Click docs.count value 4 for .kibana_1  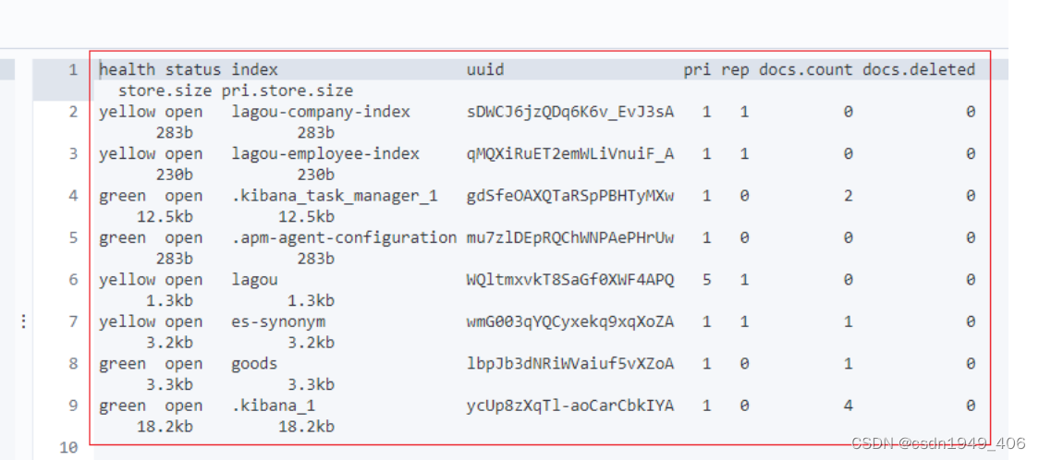tap(849, 406)
